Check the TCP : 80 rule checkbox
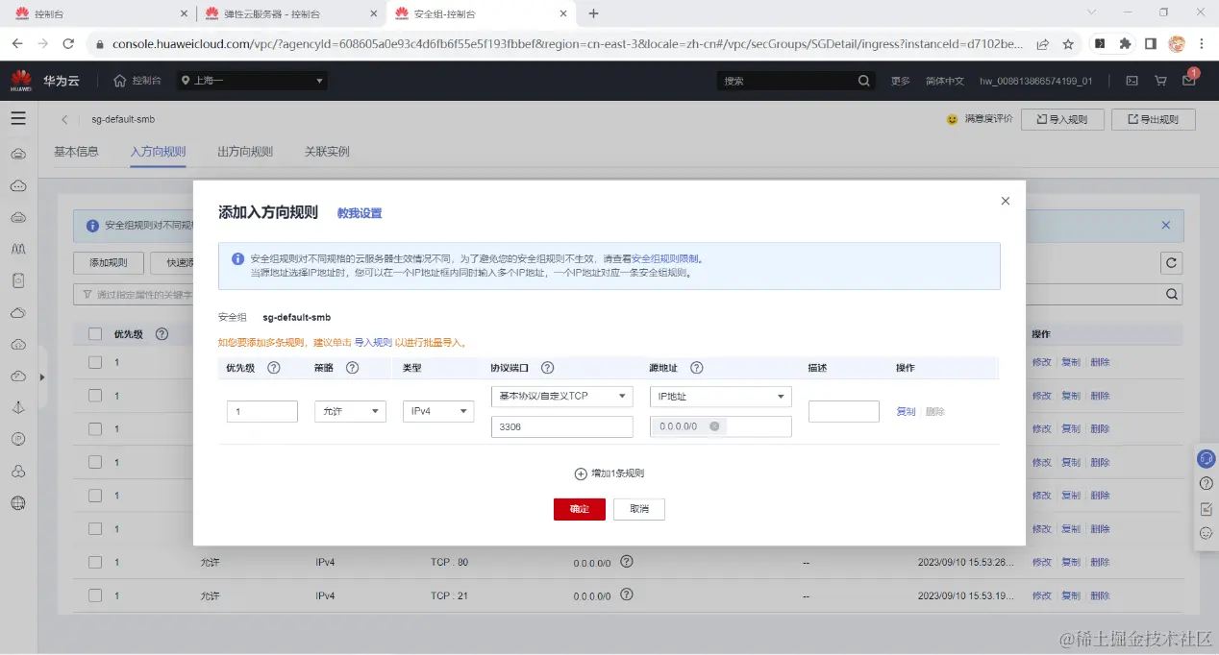The image size is (1219, 655). click(x=95, y=562)
